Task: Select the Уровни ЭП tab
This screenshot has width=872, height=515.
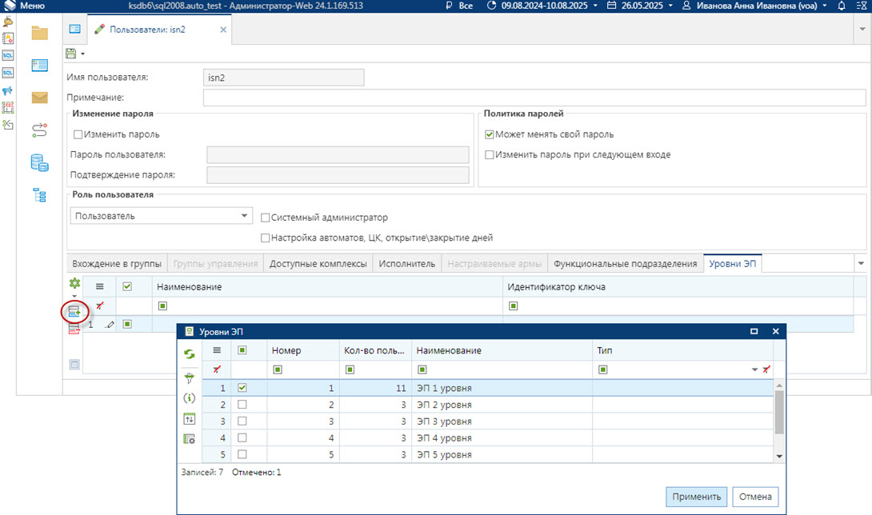Action: click(733, 264)
